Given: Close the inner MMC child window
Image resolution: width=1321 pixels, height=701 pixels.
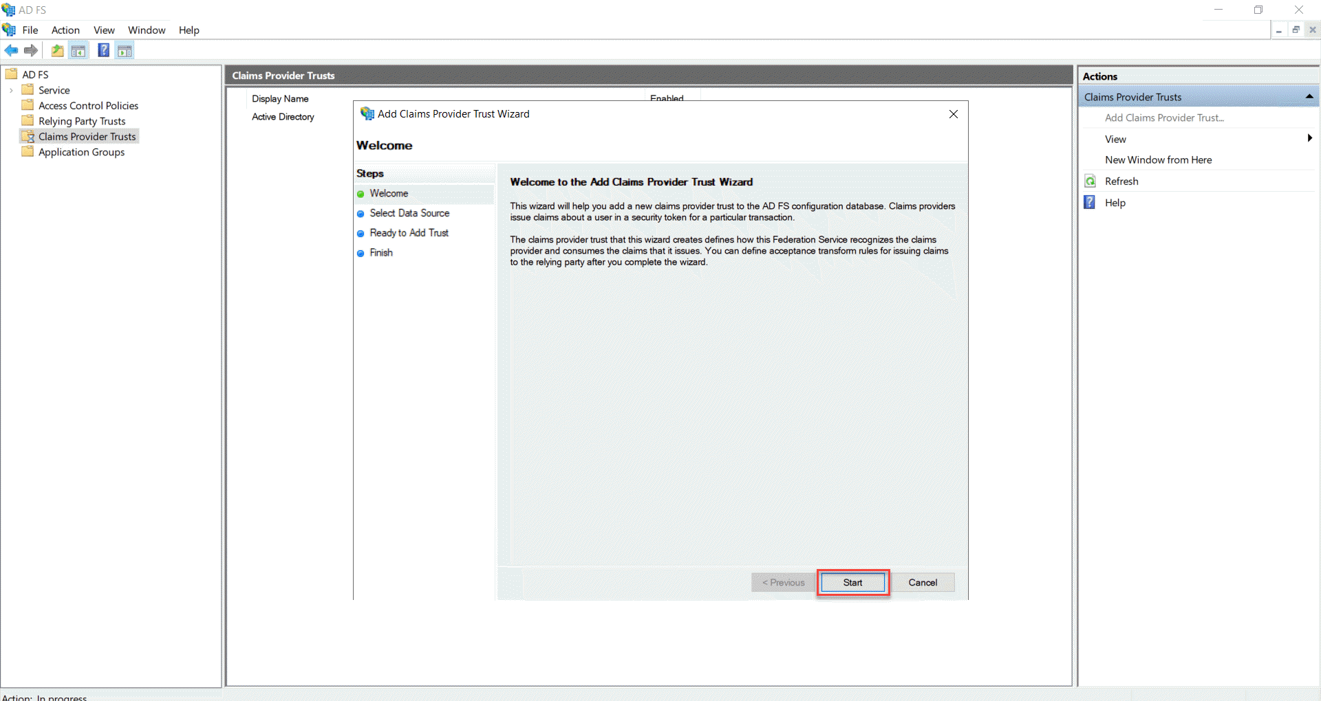Looking at the screenshot, I should [x=1313, y=30].
